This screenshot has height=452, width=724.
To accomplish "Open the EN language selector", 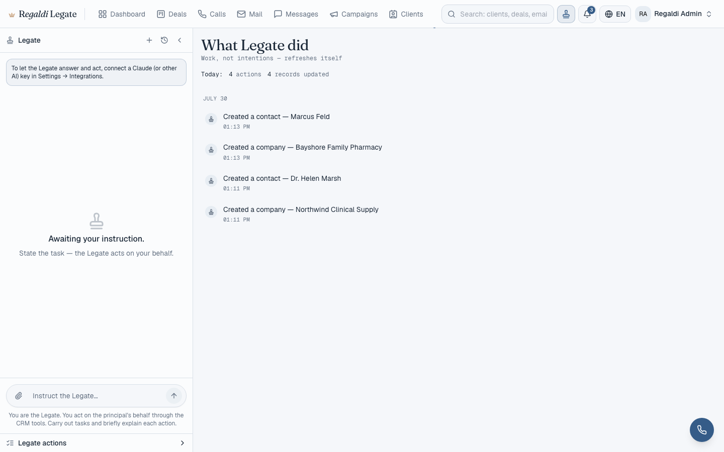I will pos(615,14).
